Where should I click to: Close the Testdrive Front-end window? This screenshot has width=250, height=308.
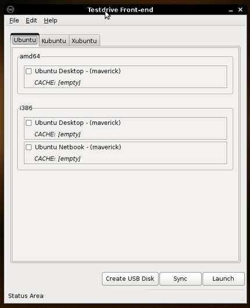pyautogui.click(x=240, y=9)
